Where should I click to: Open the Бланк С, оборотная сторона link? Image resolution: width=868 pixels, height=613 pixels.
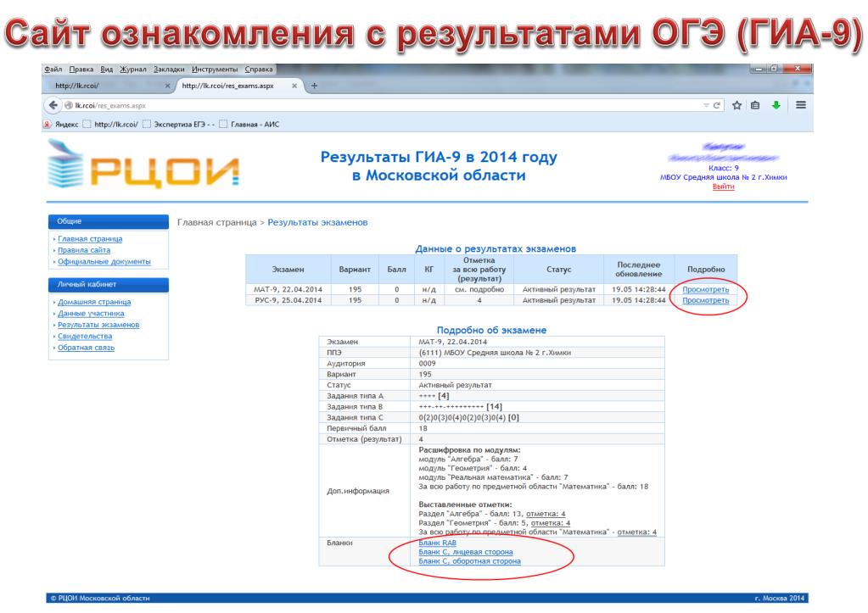point(469,561)
